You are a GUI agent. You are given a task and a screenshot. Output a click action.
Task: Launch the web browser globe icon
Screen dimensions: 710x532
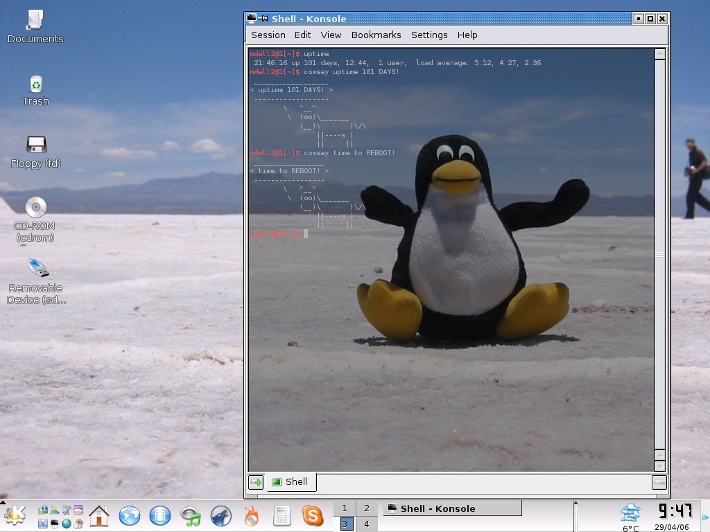click(130, 515)
